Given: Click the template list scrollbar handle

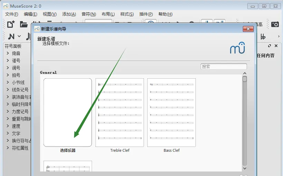Looking at the screenshot, I should [245, 79].
